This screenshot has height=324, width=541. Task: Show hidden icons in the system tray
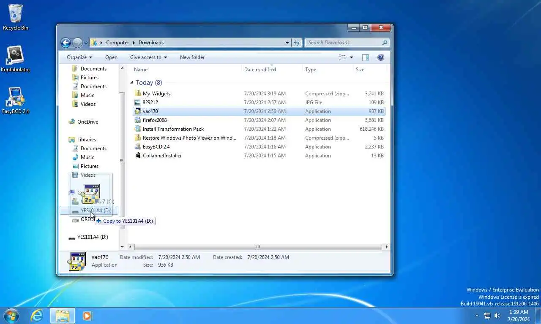[477, 316]
